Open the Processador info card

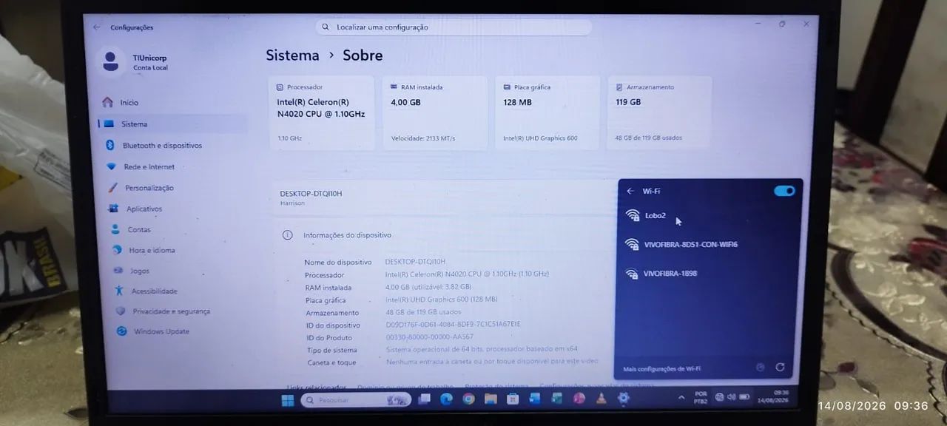coord(321,112)
